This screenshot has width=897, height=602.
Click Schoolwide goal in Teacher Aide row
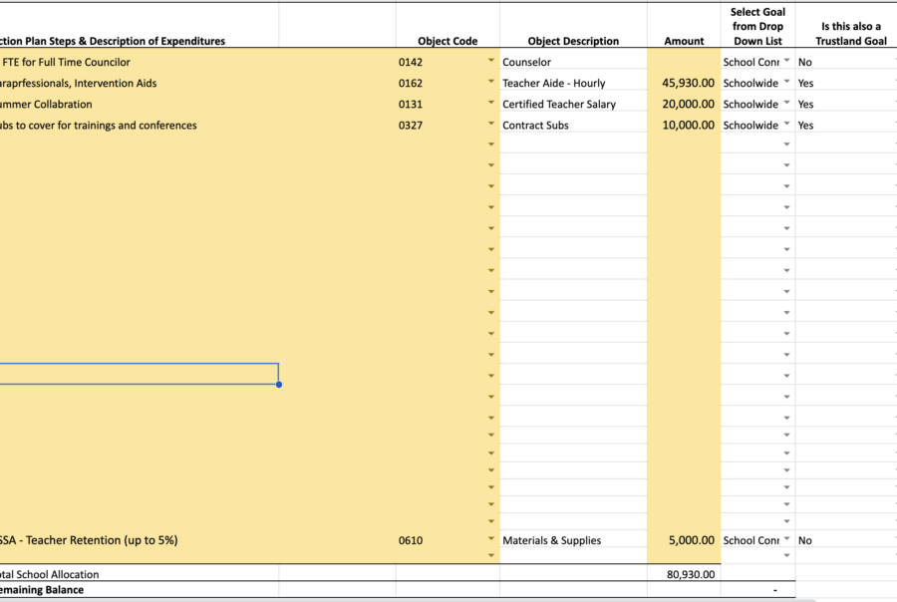[750, 83]
